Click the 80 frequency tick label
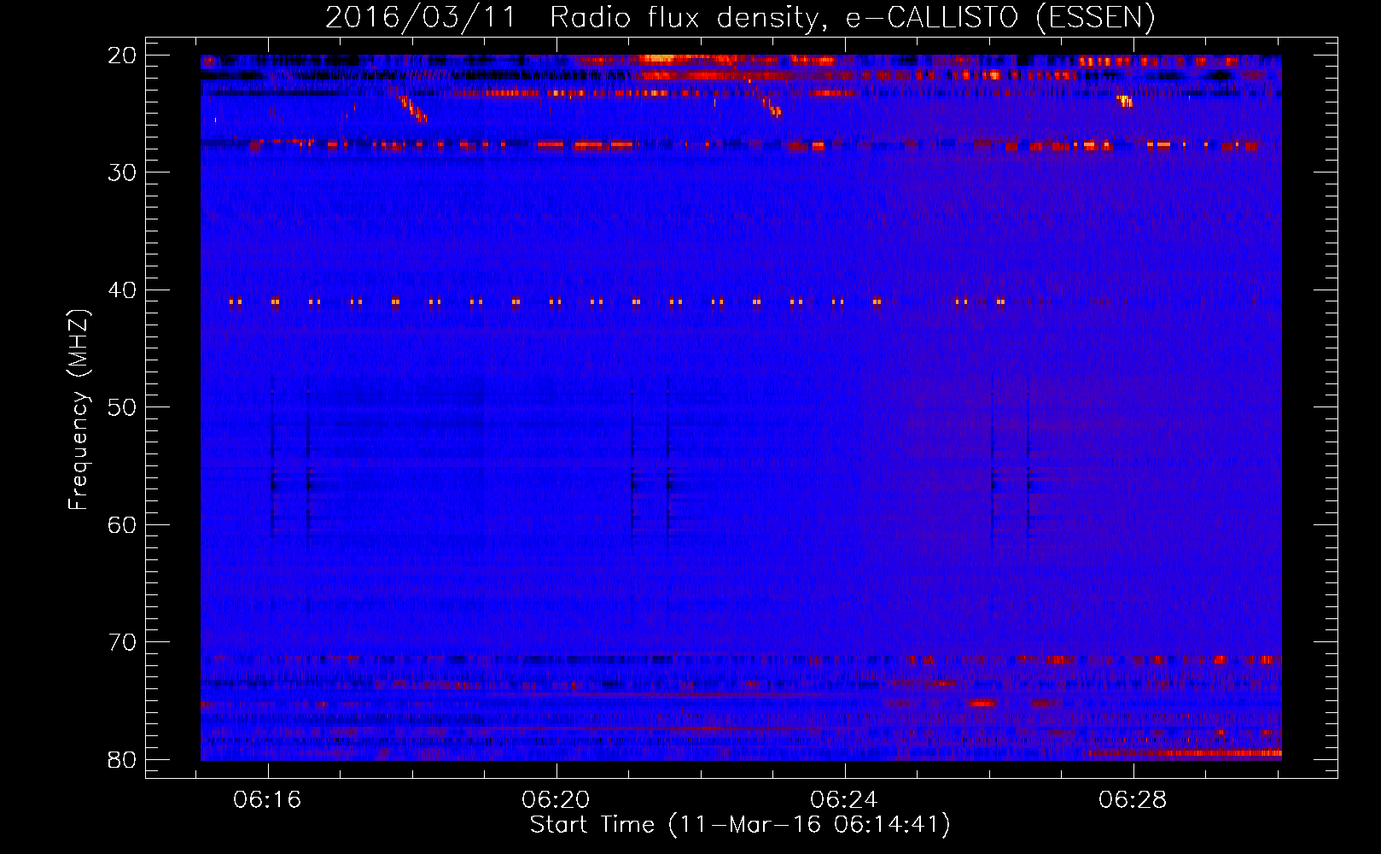Image resolution: width=1381 pixels, height=854 pixels. click(123, 759)
